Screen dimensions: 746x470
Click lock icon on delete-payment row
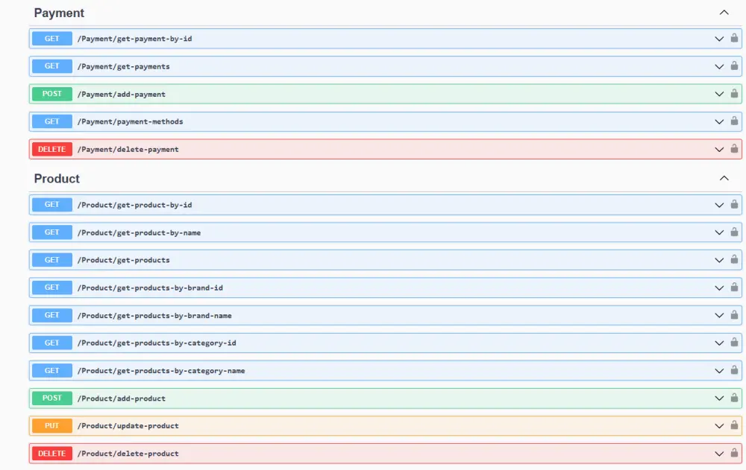coord(734,149)
